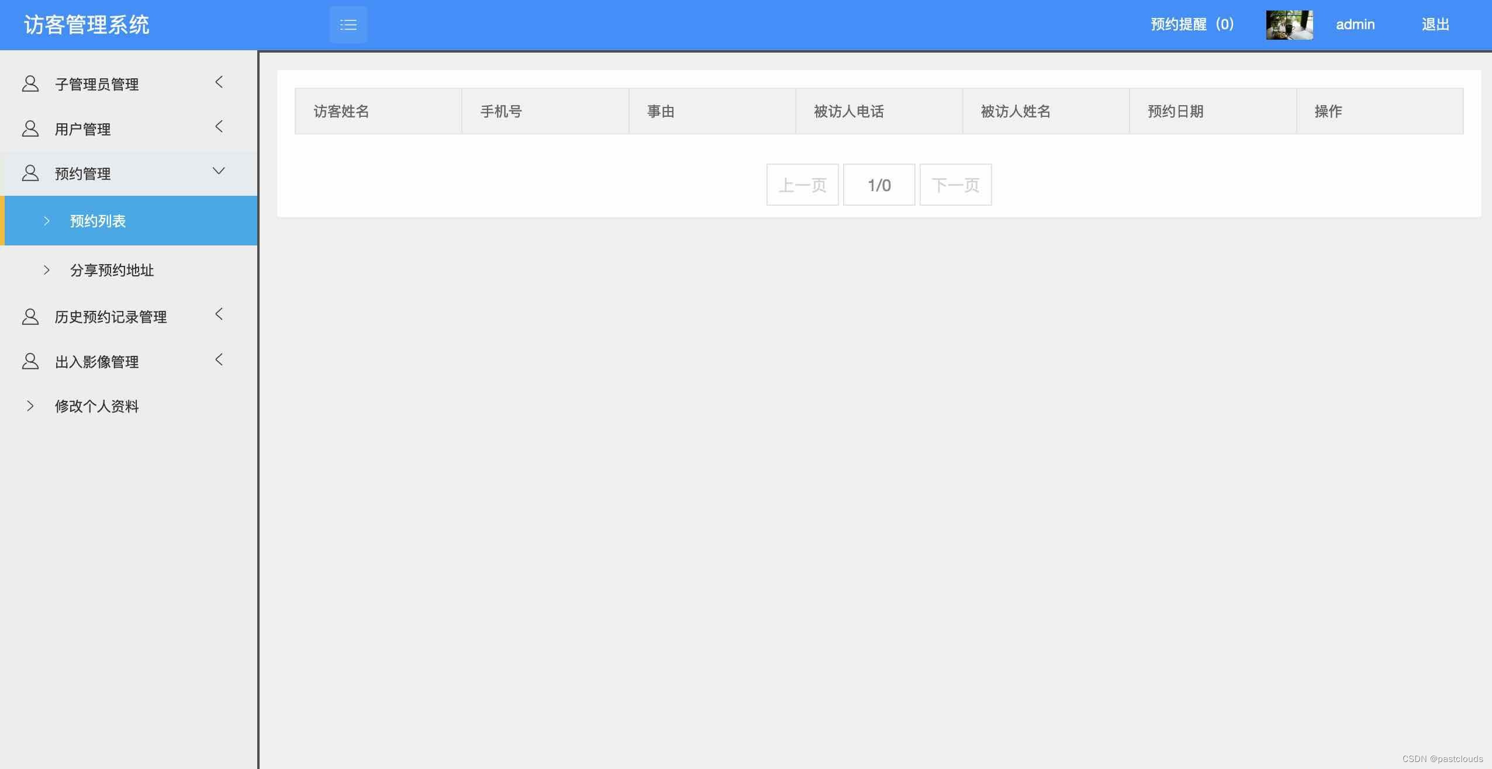Click the 被访人姓名 column header
The image size is (1492, 769).
(x=1046, y=111)
